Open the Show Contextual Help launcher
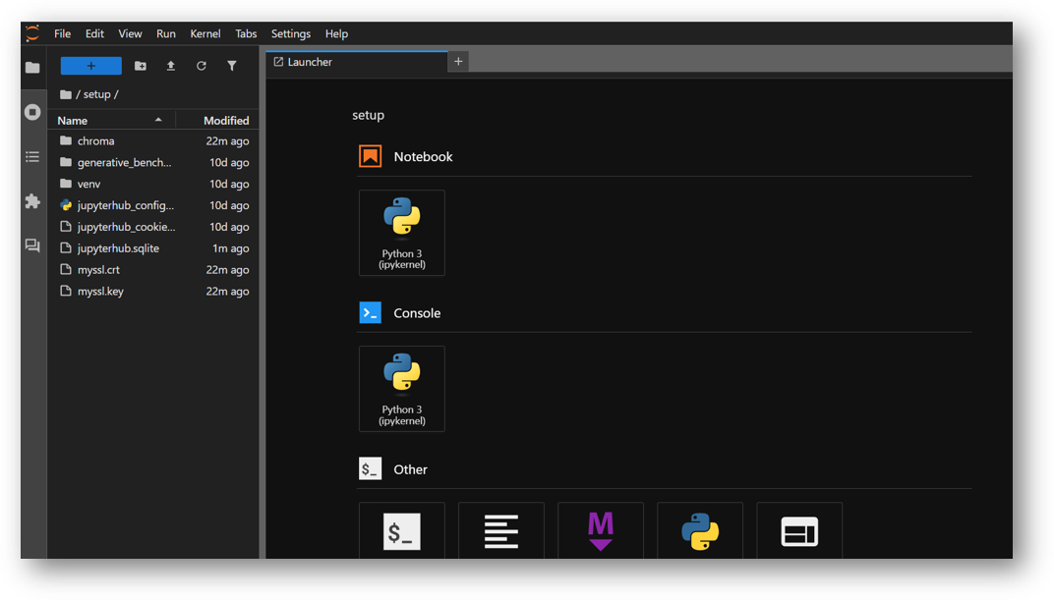 coord(799,530)
